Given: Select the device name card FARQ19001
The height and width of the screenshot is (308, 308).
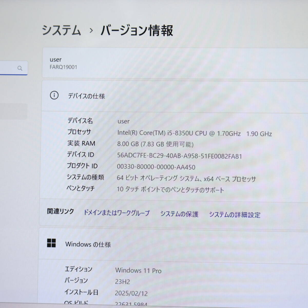Looking at the screenshot, I should (175, 63).
